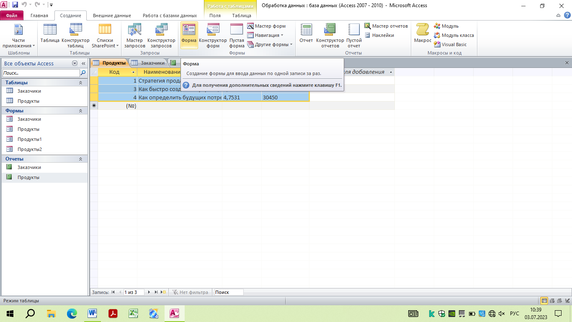The image size is (572, 322).
Task: Create a new Модуль класса
Action: pyautogui.click(x=454, y=35)
